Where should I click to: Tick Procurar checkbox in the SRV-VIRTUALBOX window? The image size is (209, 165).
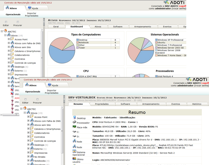(x=37, y=99)
